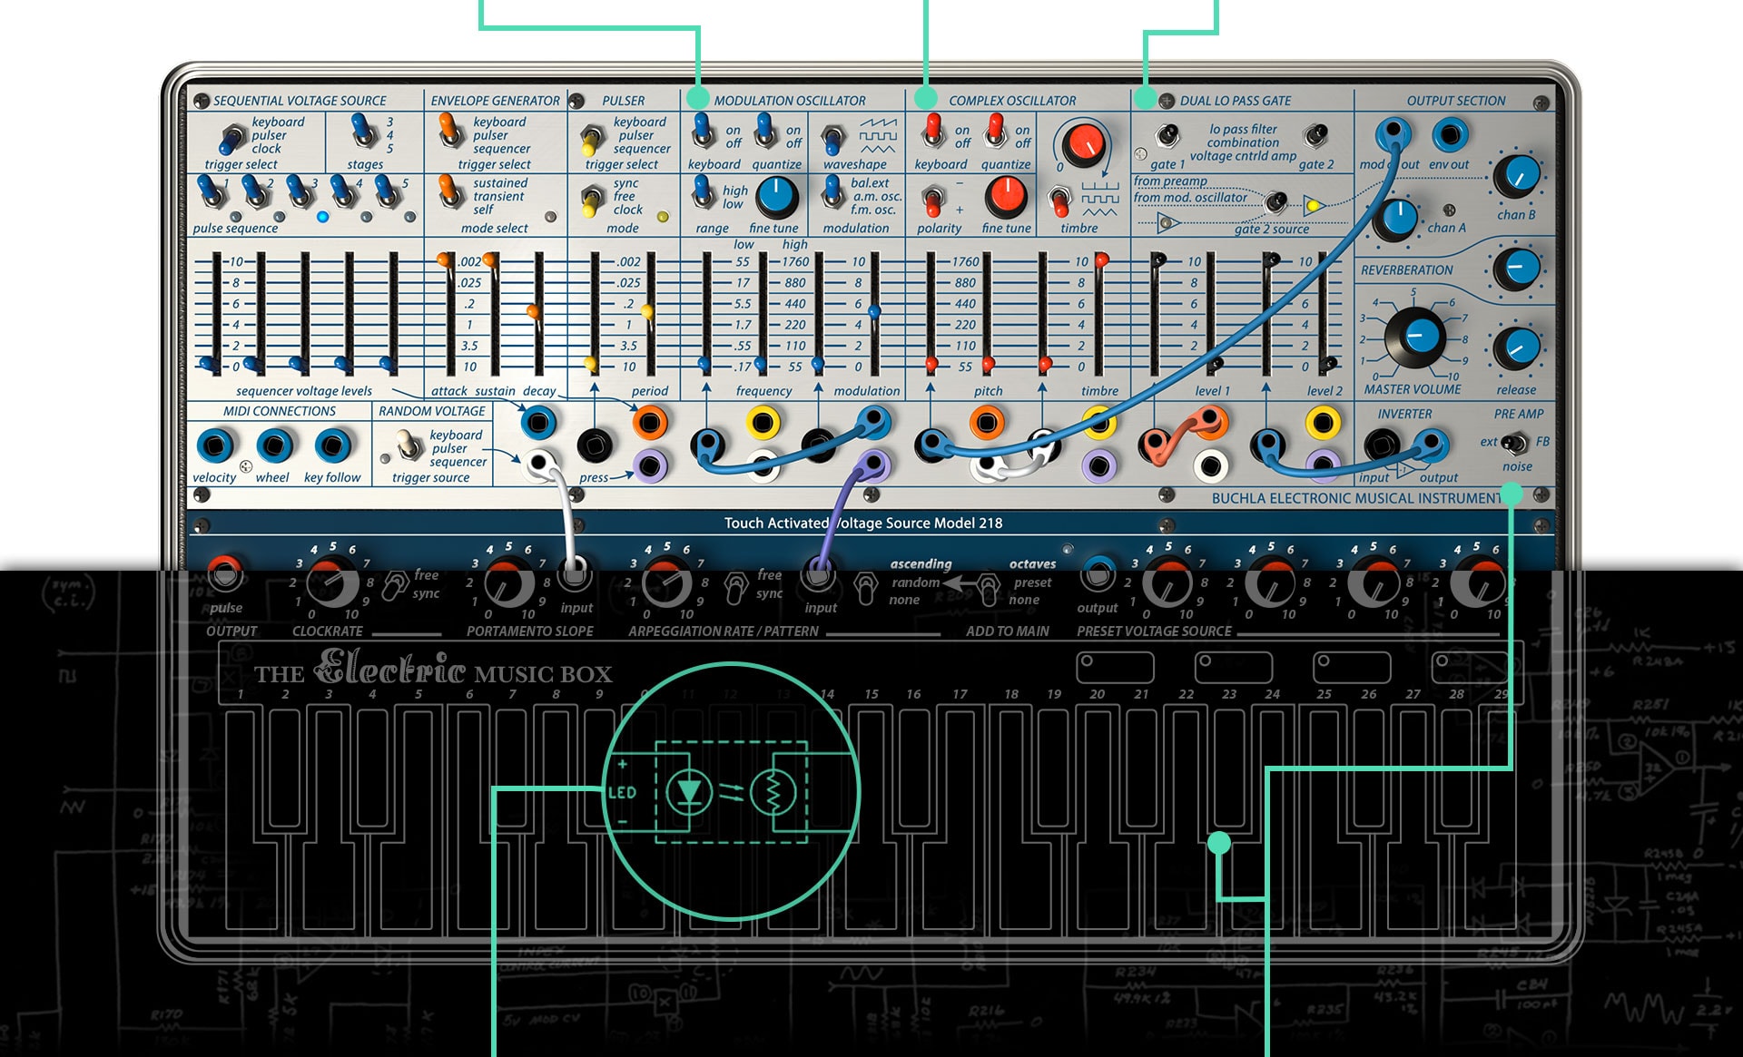The width and height of the screenshot is (1743, 1057).
Task: Click the velocity MIDI jack
Action: click(x=215, y=445)
